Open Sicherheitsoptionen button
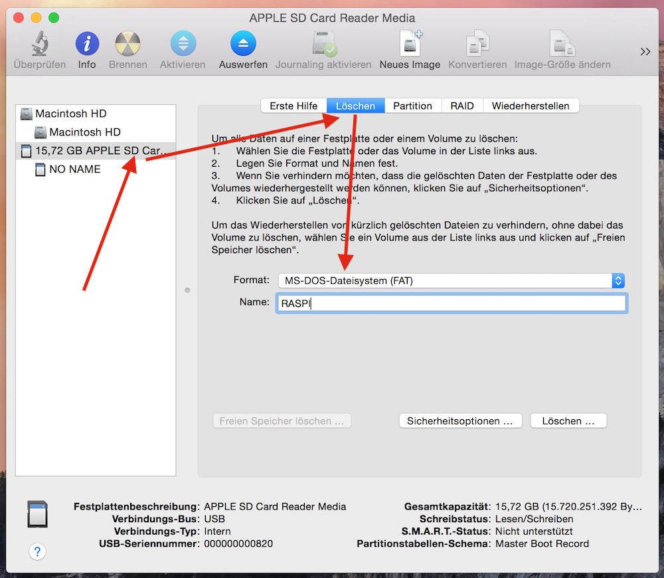 click(x=460, y=421)
